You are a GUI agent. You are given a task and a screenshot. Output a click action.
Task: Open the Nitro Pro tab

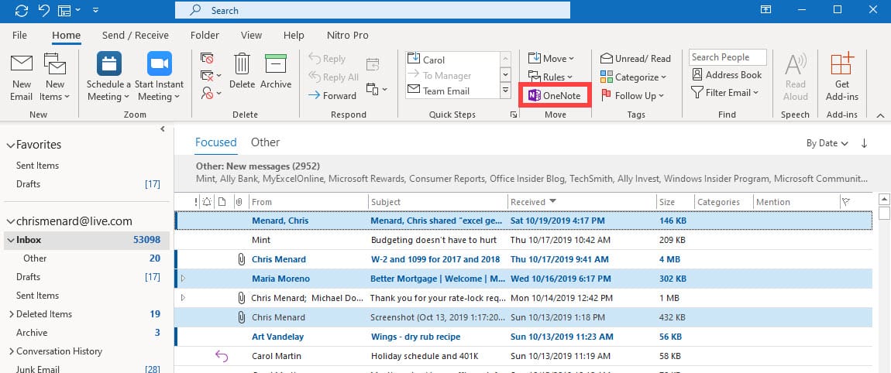click(x=348, y=35)
